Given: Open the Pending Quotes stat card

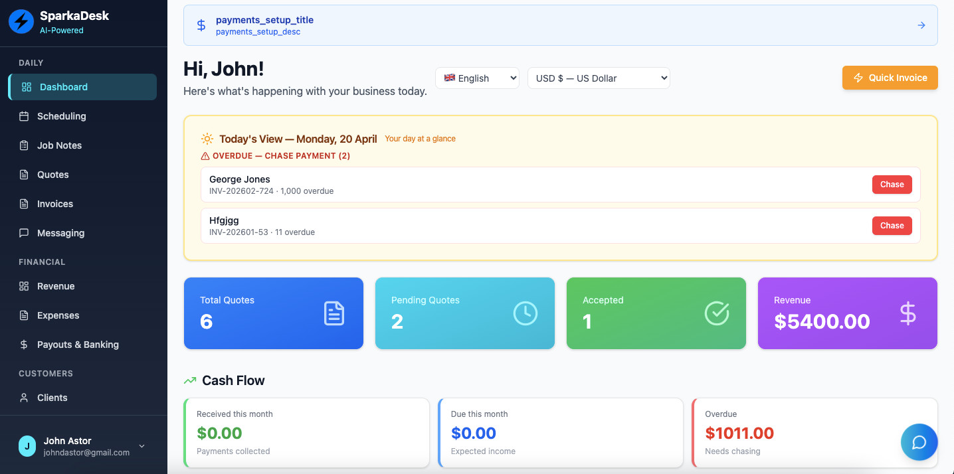Looking at the screenshot, I should (465, 313).
